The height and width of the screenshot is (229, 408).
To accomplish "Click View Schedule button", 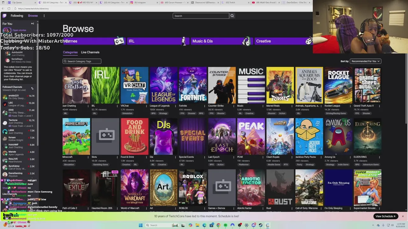I will 385,216.
